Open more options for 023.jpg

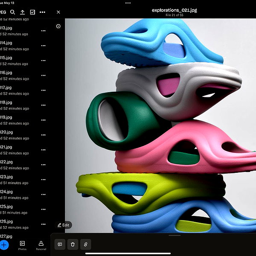coord(43,180)
